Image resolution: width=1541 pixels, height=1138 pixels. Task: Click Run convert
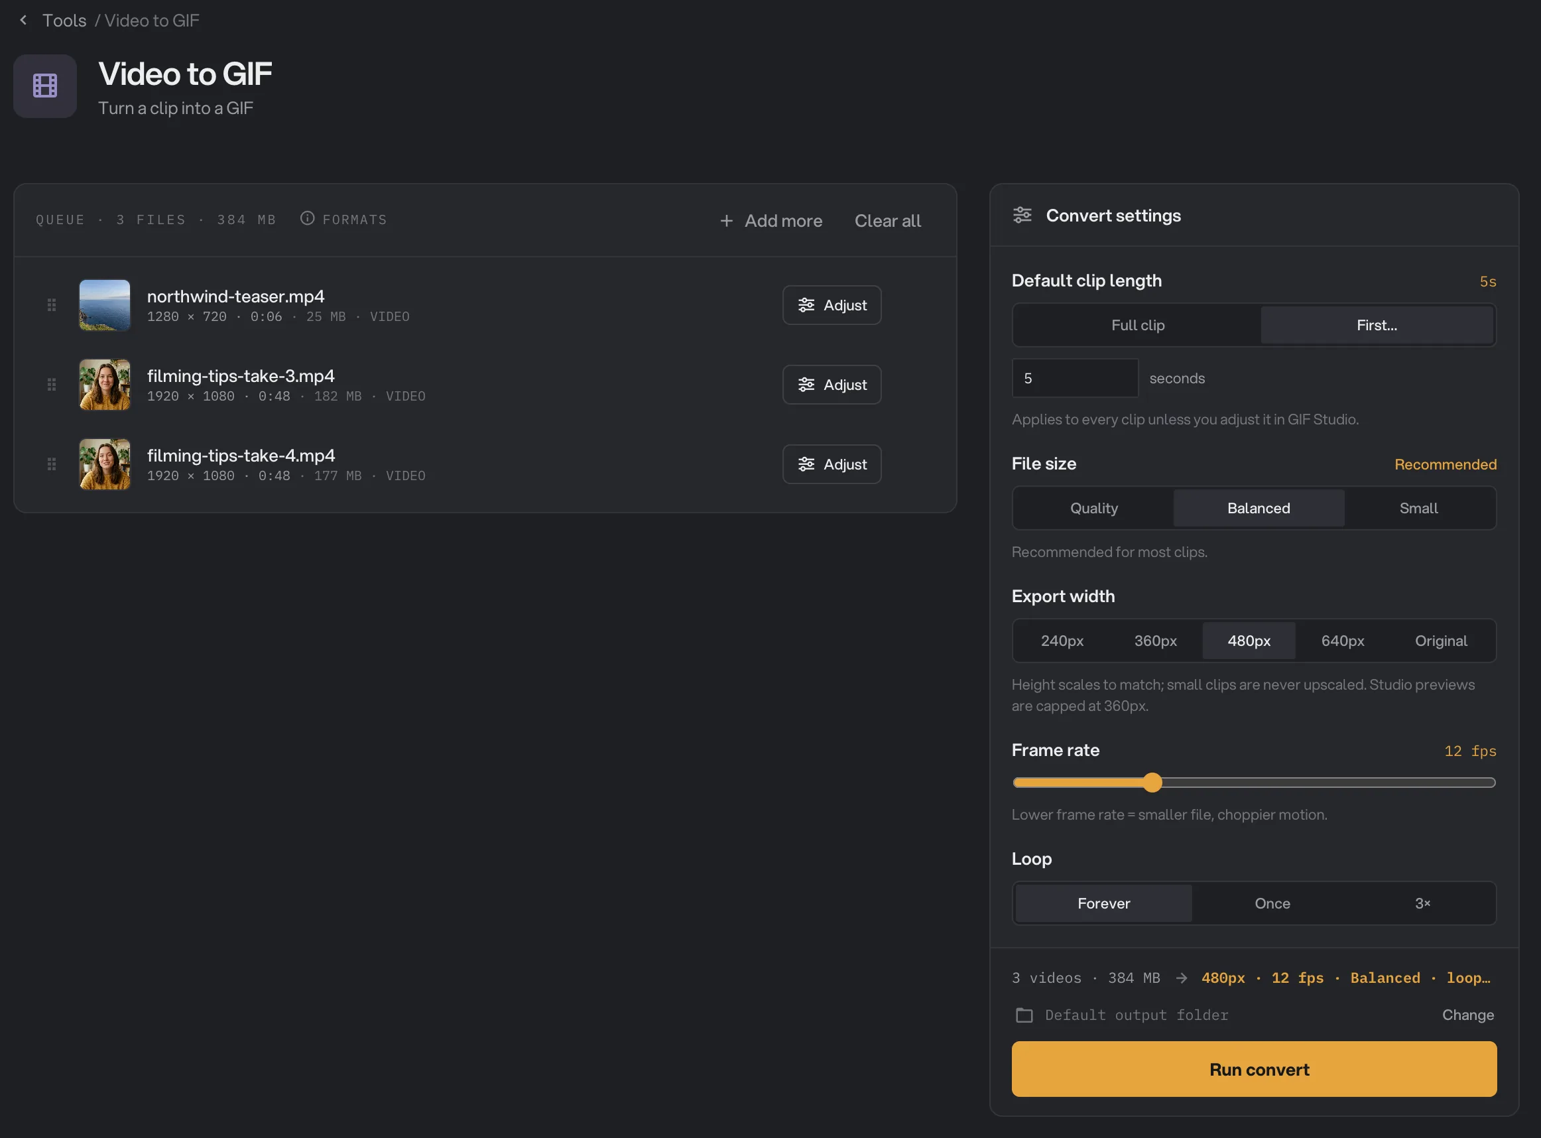click(1254, 1069)
